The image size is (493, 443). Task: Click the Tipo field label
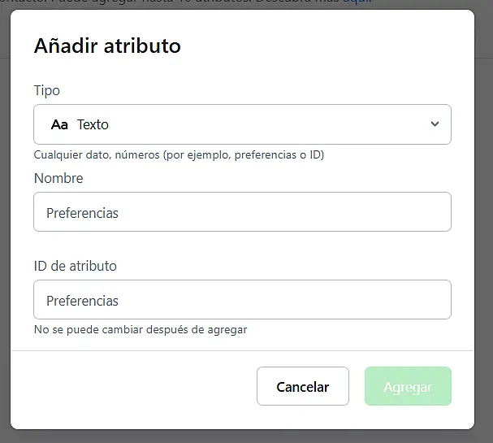(x=47, y=90)
